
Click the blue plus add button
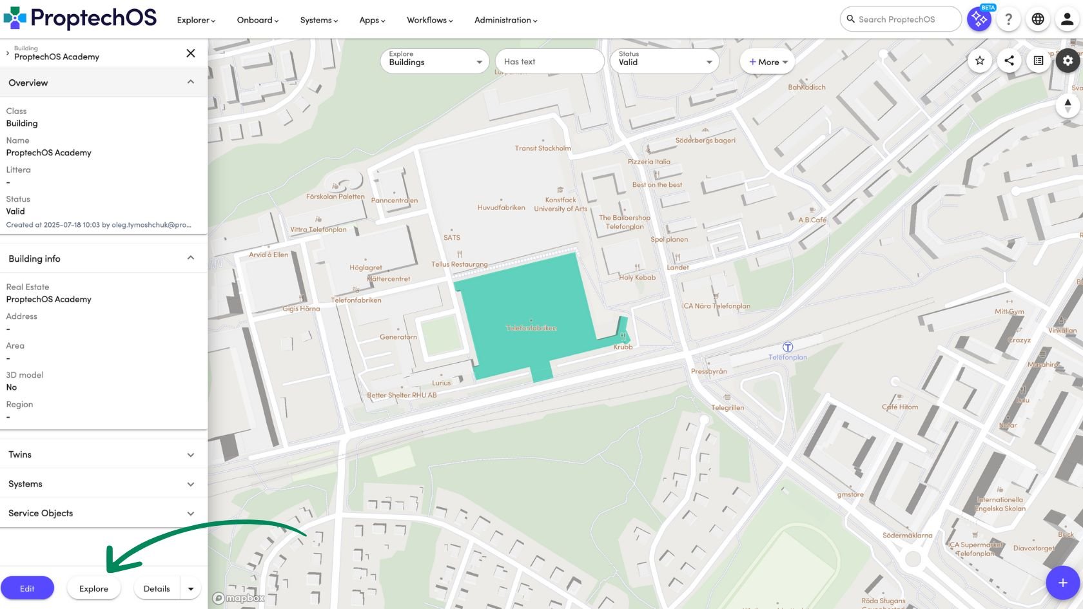pyautogui.click(x=1062, y=583)
